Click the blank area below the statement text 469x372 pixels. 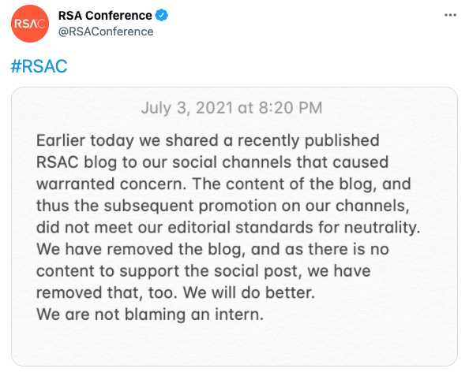pos(234,345)
